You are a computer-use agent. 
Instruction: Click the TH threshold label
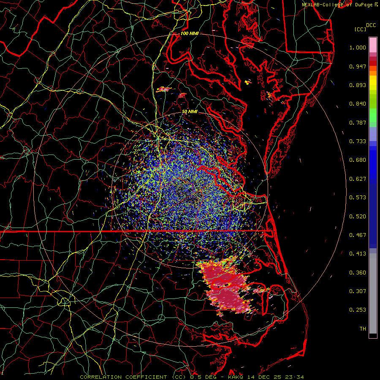pos(363,329)
